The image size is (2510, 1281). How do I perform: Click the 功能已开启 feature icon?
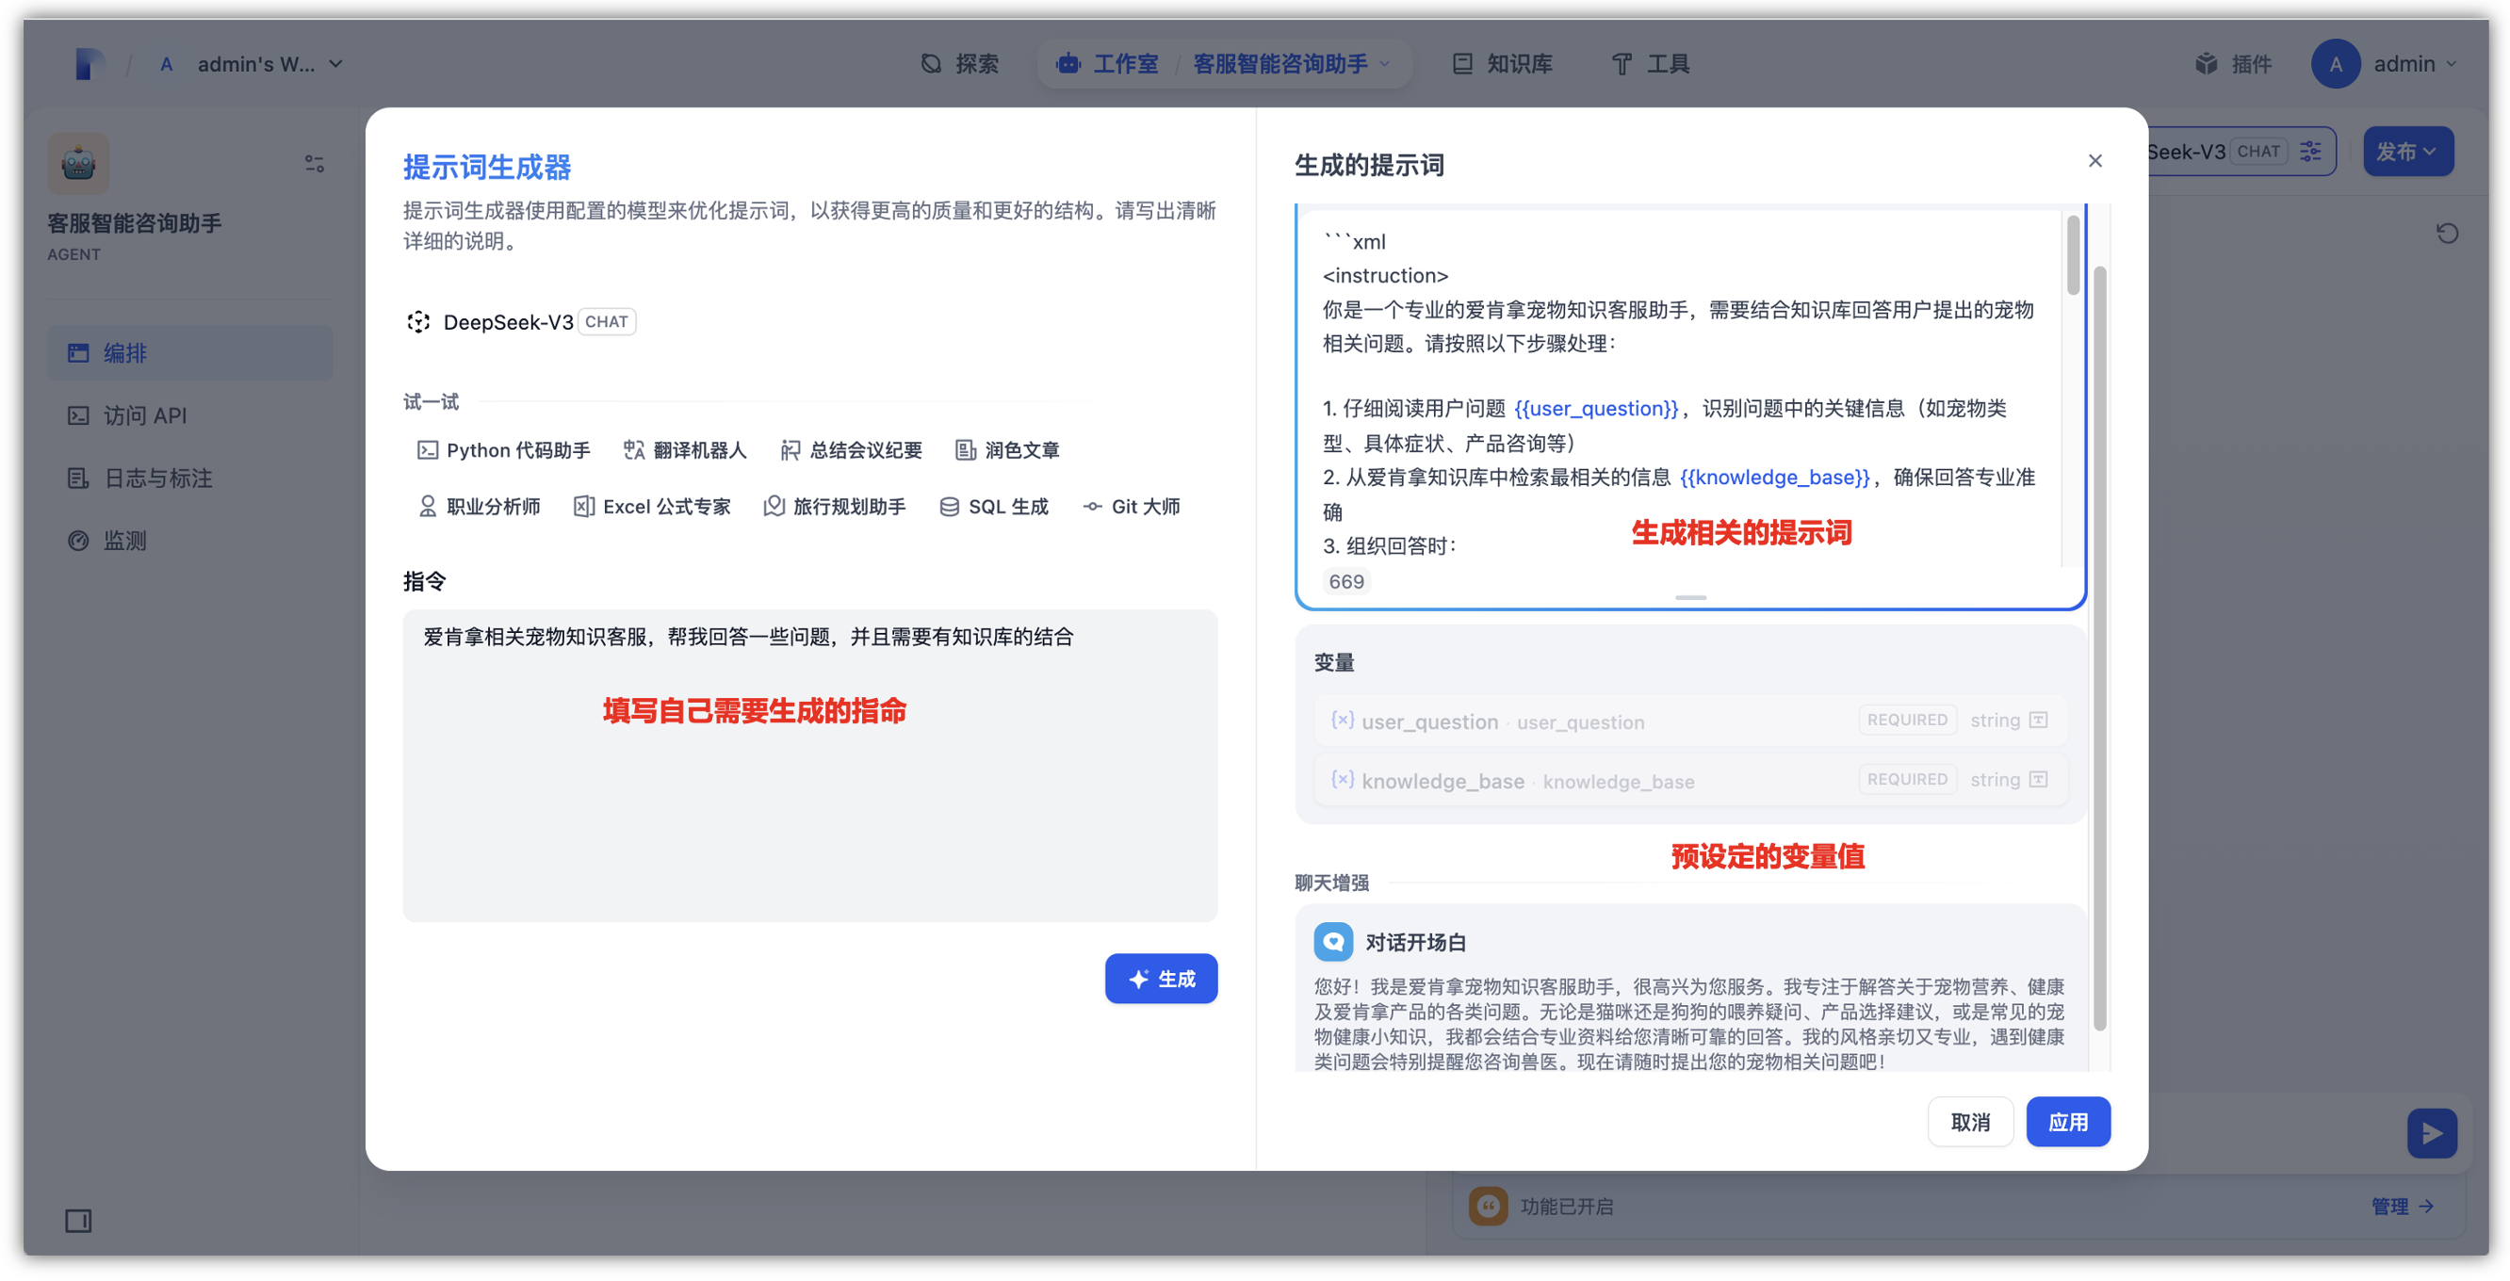coord(1488,1206)
